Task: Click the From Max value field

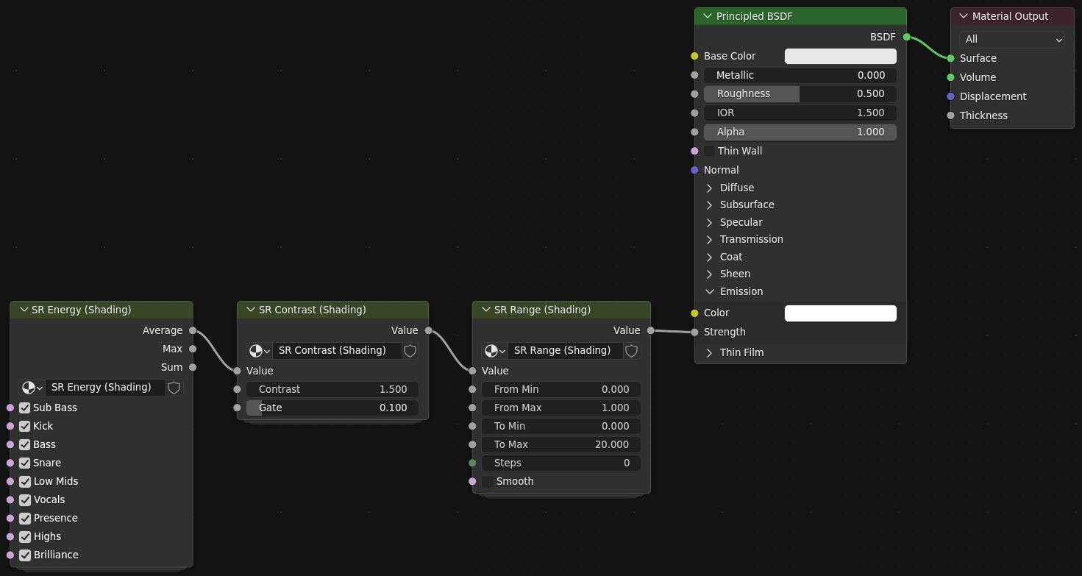Action: (x=561, y=408)
